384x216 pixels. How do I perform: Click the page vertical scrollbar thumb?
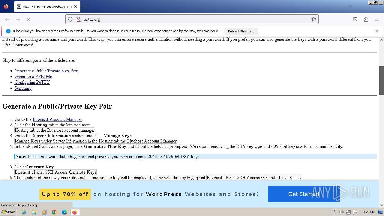click(382, 80)
